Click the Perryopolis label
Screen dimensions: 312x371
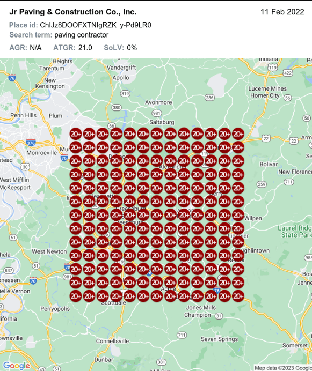click(55, 309)
